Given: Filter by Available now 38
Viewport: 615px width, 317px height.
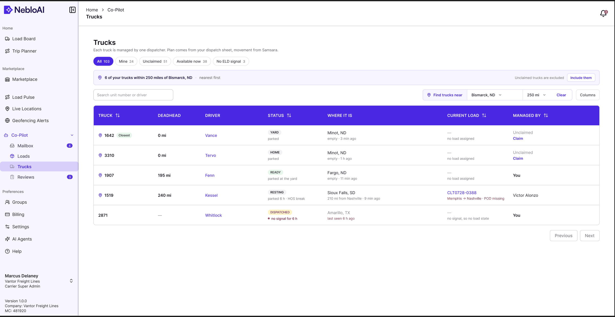Looking at the screenshot, I should 192,61.
